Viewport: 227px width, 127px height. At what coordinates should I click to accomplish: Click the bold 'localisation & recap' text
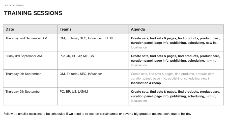tap(146, 83)
